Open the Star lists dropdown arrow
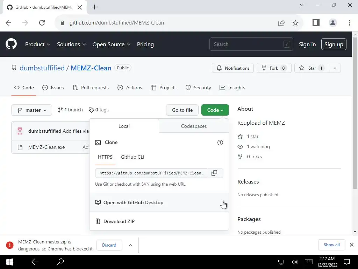 tap(335, 68)
